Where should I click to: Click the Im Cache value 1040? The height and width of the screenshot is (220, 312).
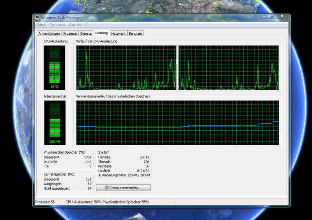click(x=87, y=162)
